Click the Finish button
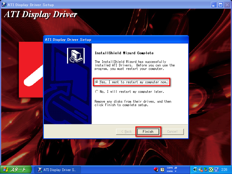232x174 pixels. tap(148, 132)
